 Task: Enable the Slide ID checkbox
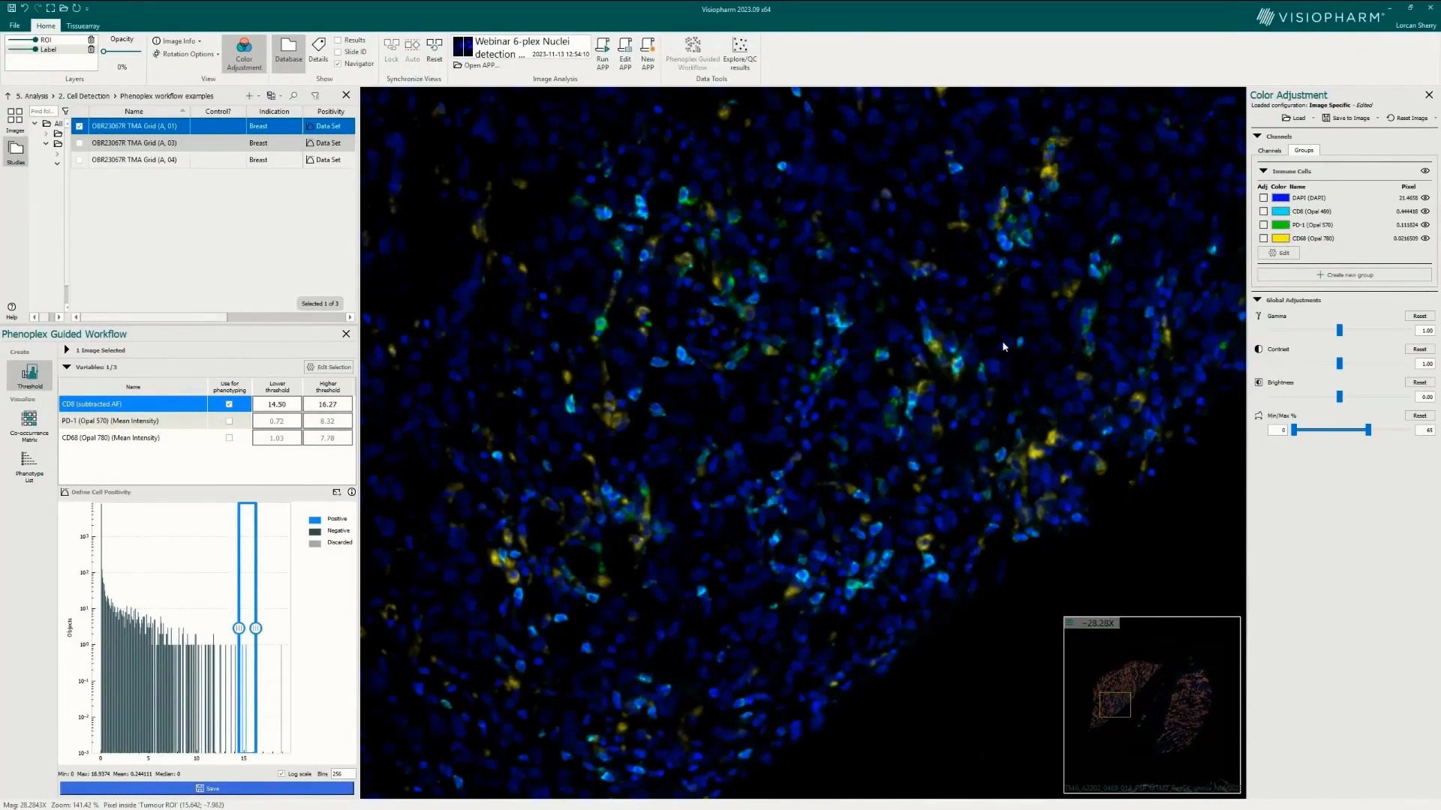338,52
